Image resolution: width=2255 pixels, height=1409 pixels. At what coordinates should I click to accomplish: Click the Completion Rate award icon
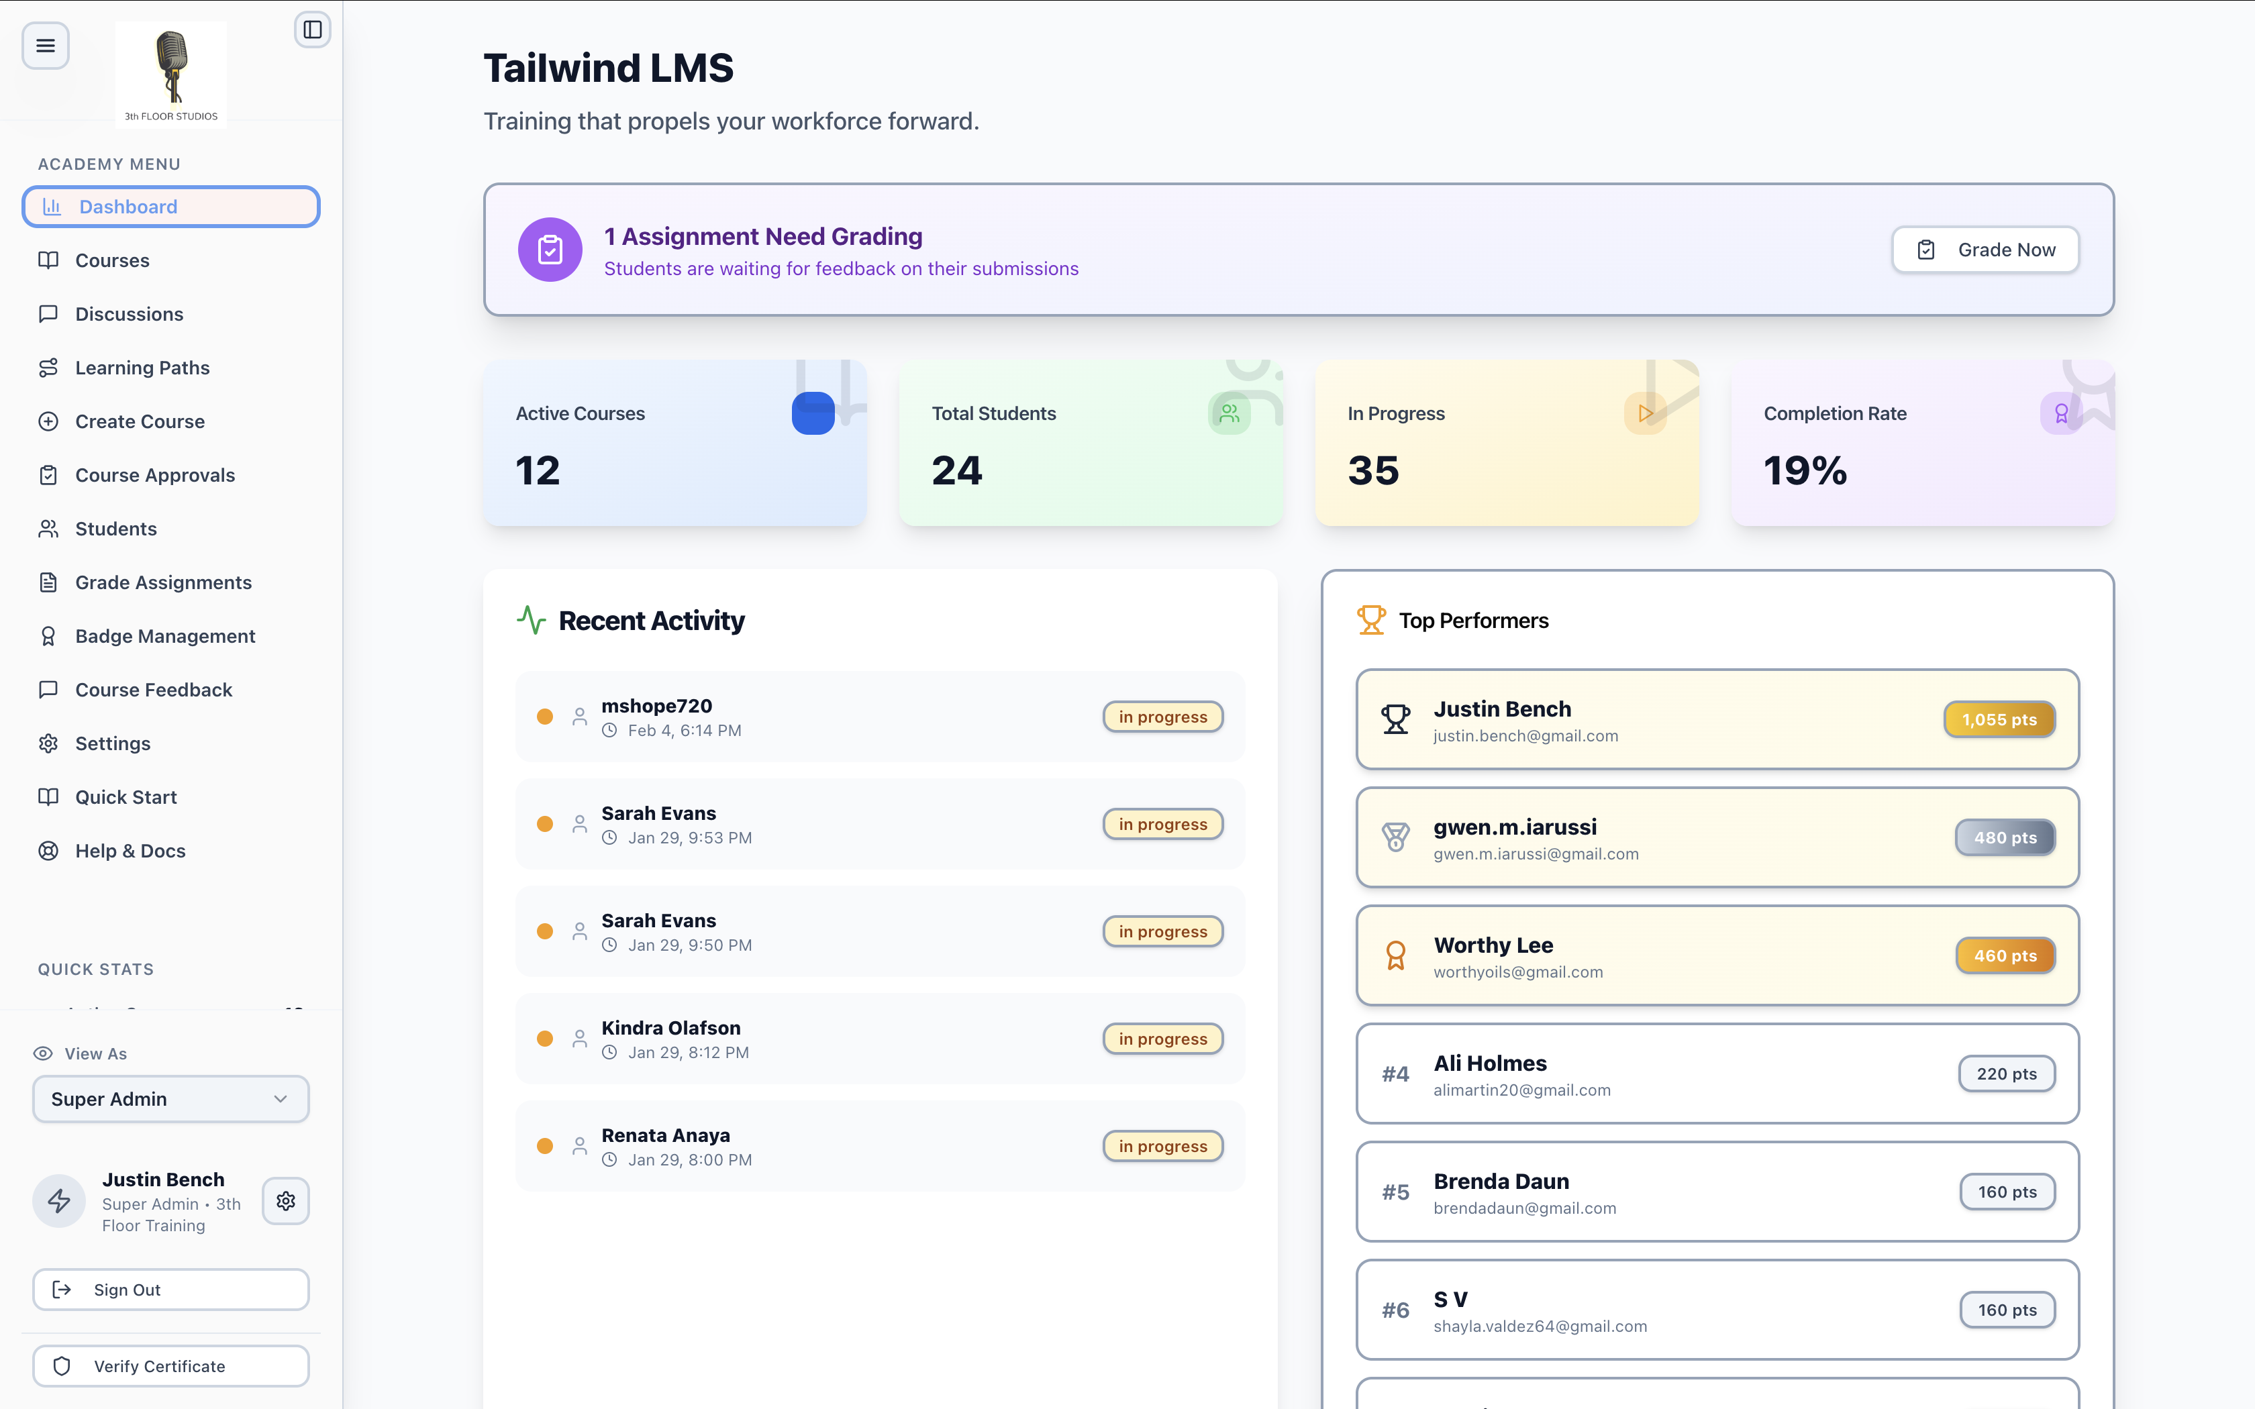point(2061,413)
